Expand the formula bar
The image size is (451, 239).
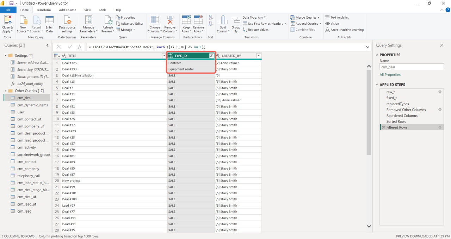pyautogui.click(x=367, y=47)
